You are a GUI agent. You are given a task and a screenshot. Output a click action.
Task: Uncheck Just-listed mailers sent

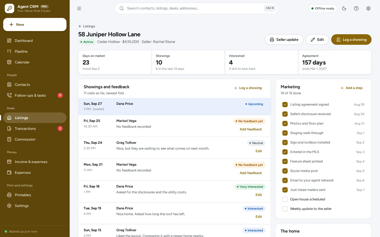click(285, 190)
